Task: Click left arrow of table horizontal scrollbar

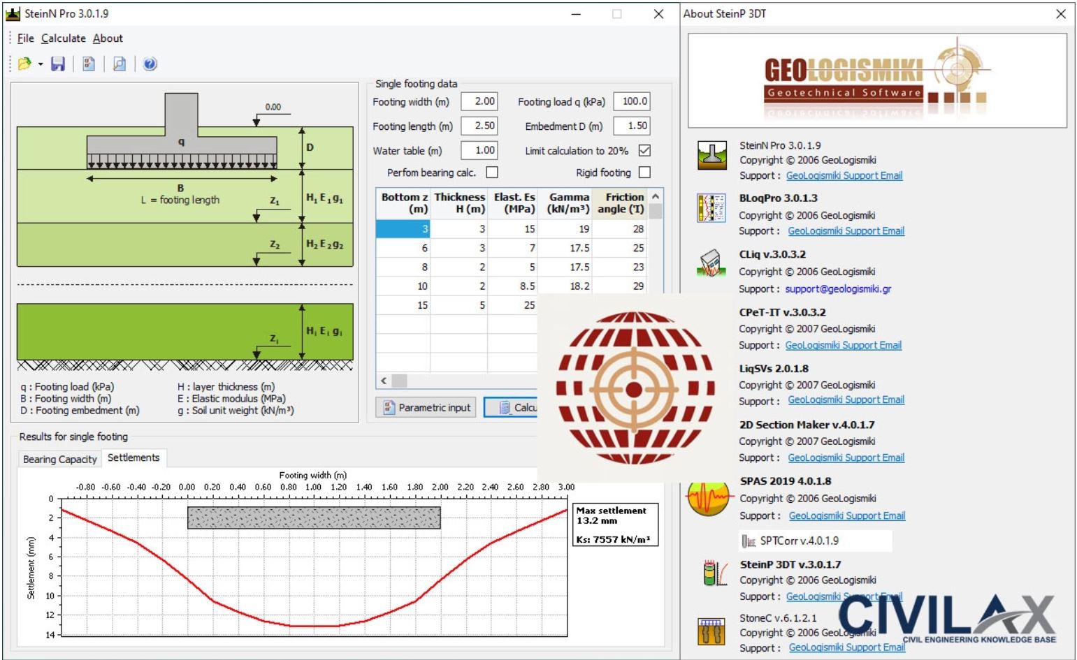Action: pyautogui.click(x=383, y=381)
